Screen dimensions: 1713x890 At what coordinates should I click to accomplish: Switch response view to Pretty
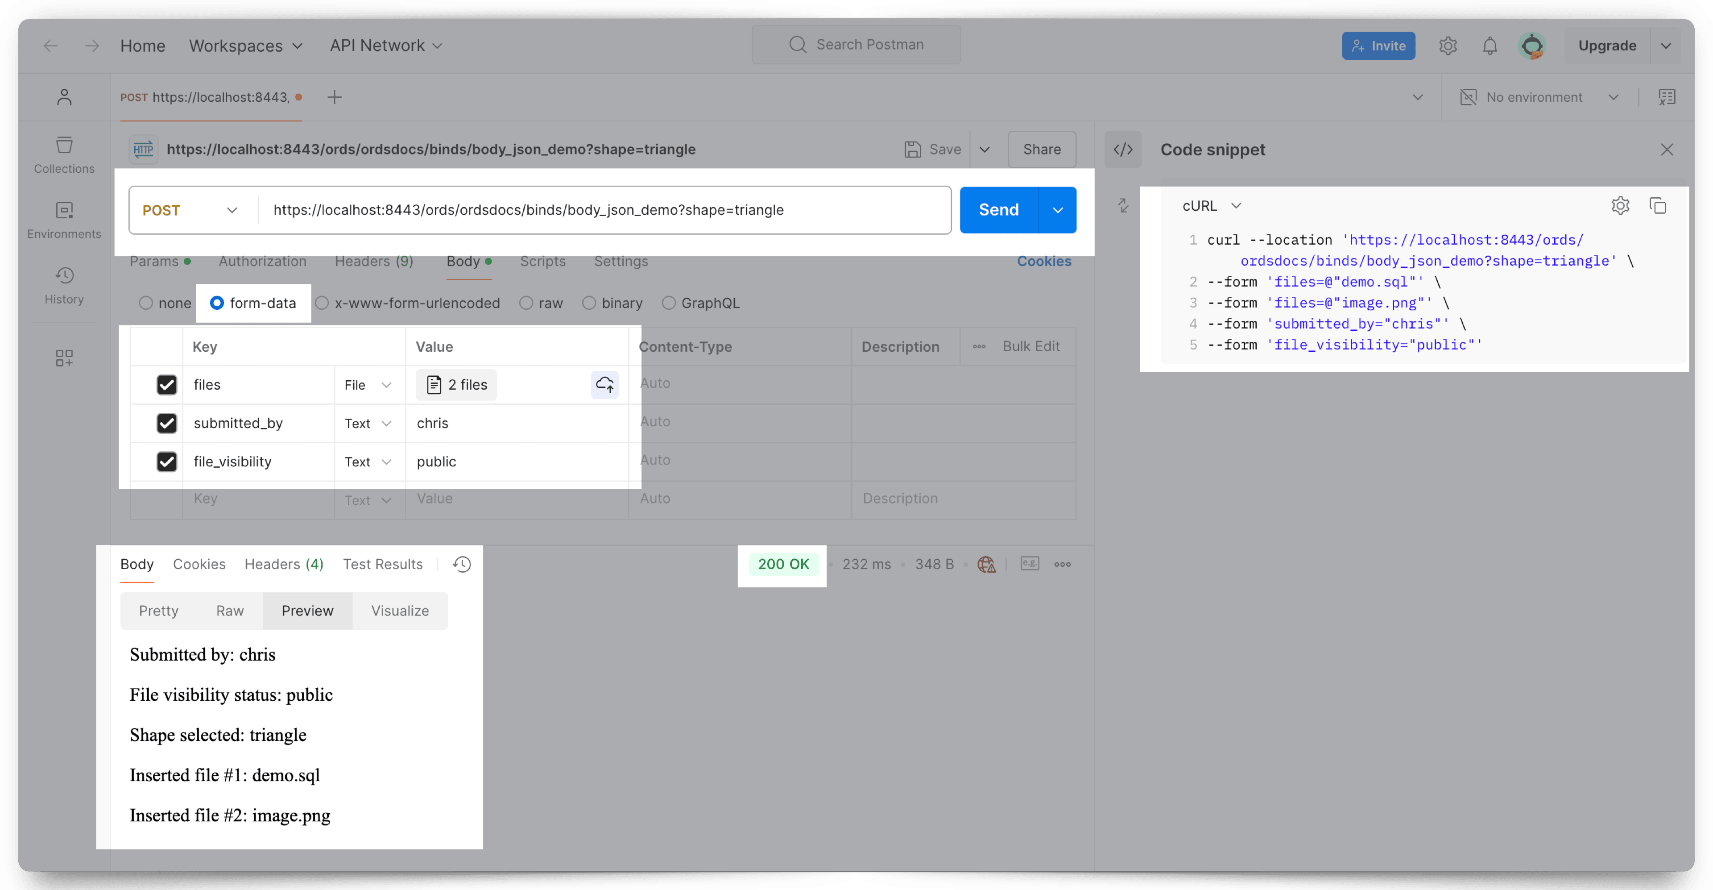158,611
